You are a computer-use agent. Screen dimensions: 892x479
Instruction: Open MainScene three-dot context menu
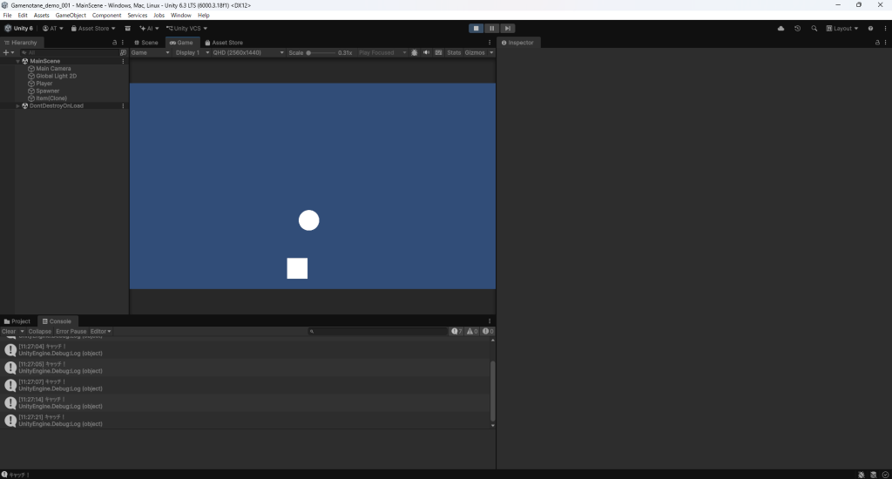pyautogui.click(x=123, y=61)
